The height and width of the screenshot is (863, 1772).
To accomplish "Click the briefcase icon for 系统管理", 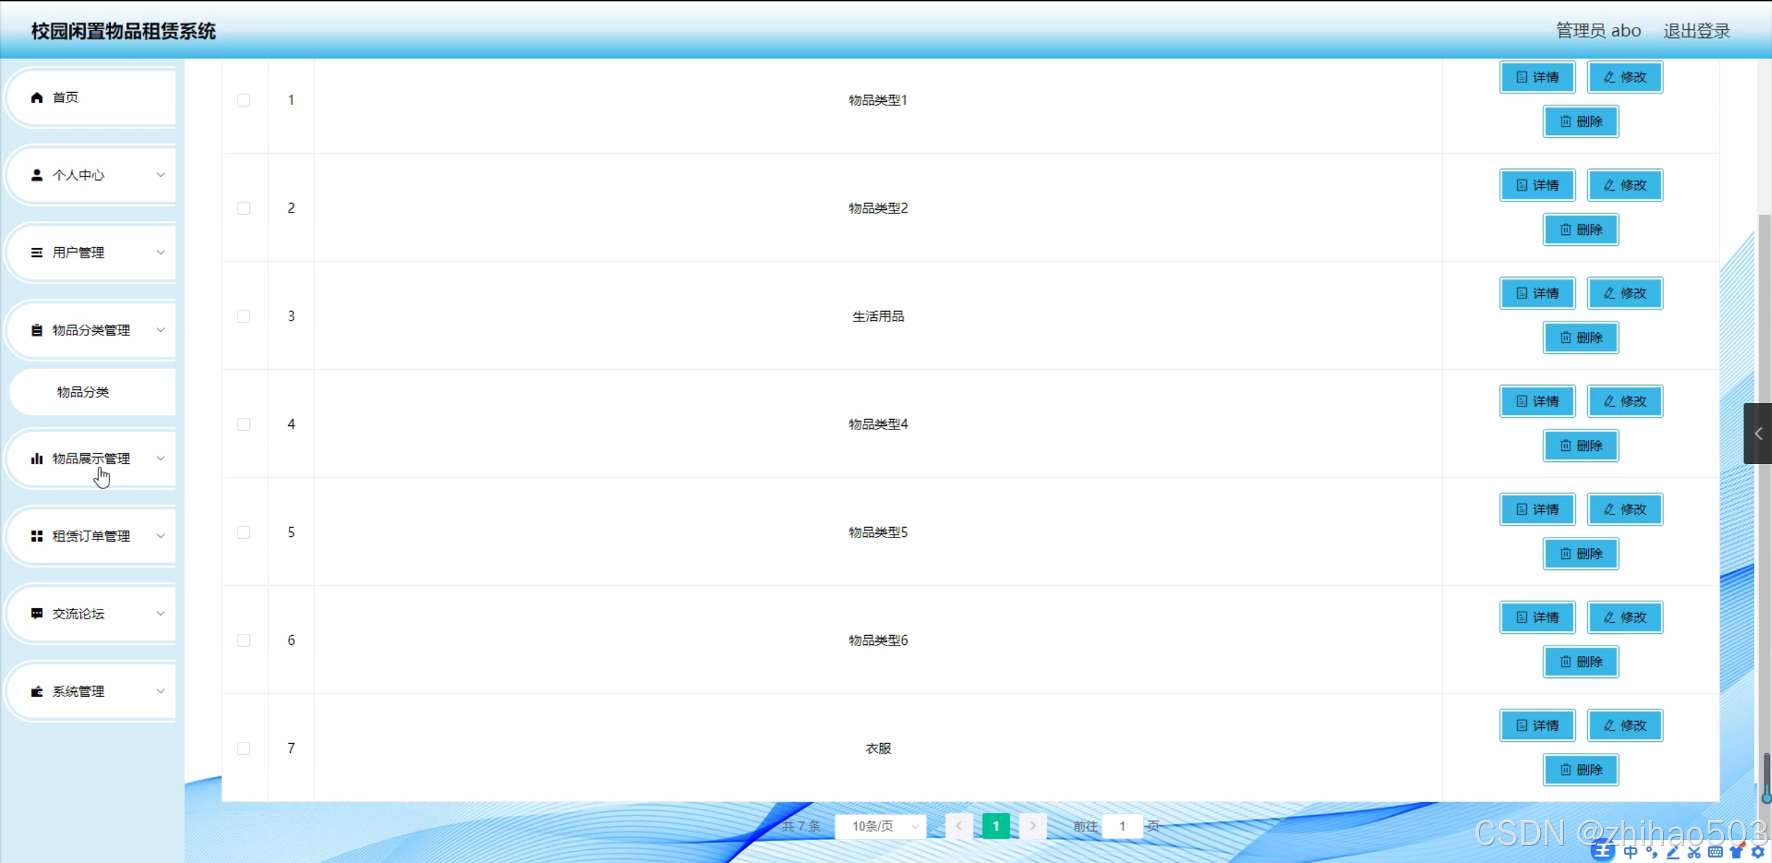I will 37,691.
